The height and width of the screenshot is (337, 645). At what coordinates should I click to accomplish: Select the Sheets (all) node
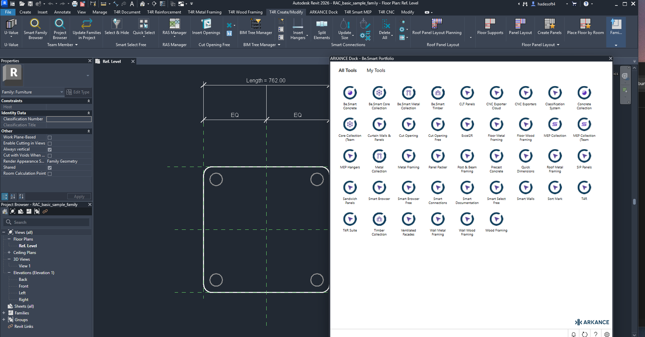tap(23, 306)
